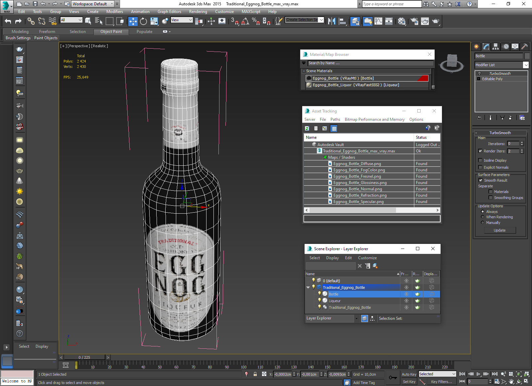The height and width of the screenshot is (386, 532).
Task: Open the Motion command panel tab
Action: coord(505,47)
